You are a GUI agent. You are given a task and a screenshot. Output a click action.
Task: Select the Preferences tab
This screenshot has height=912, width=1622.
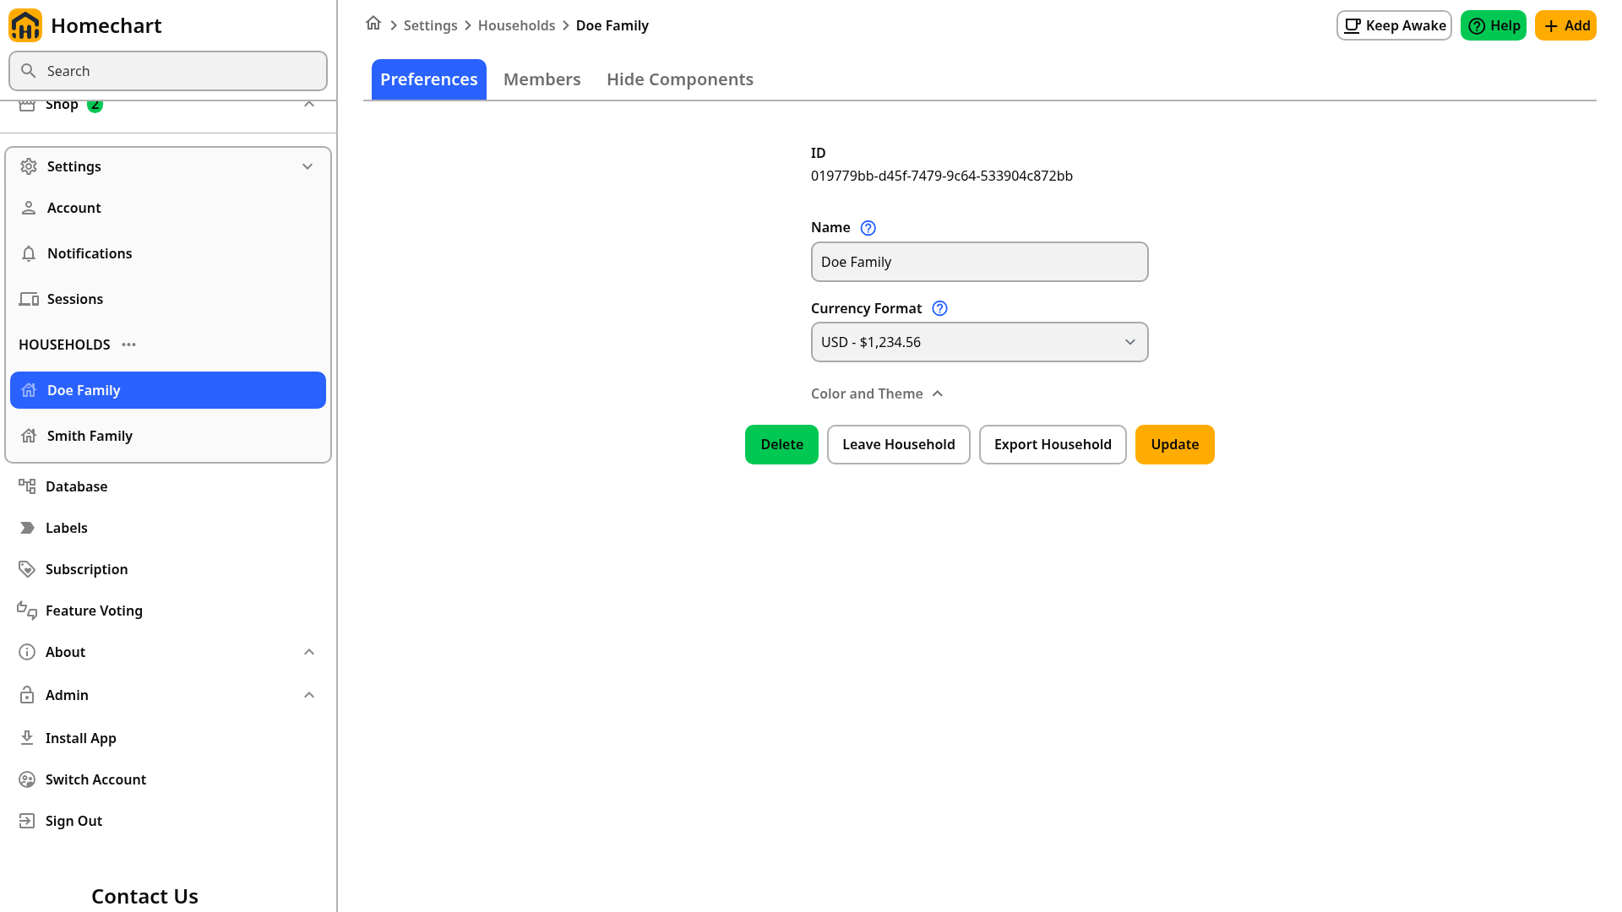429,79
